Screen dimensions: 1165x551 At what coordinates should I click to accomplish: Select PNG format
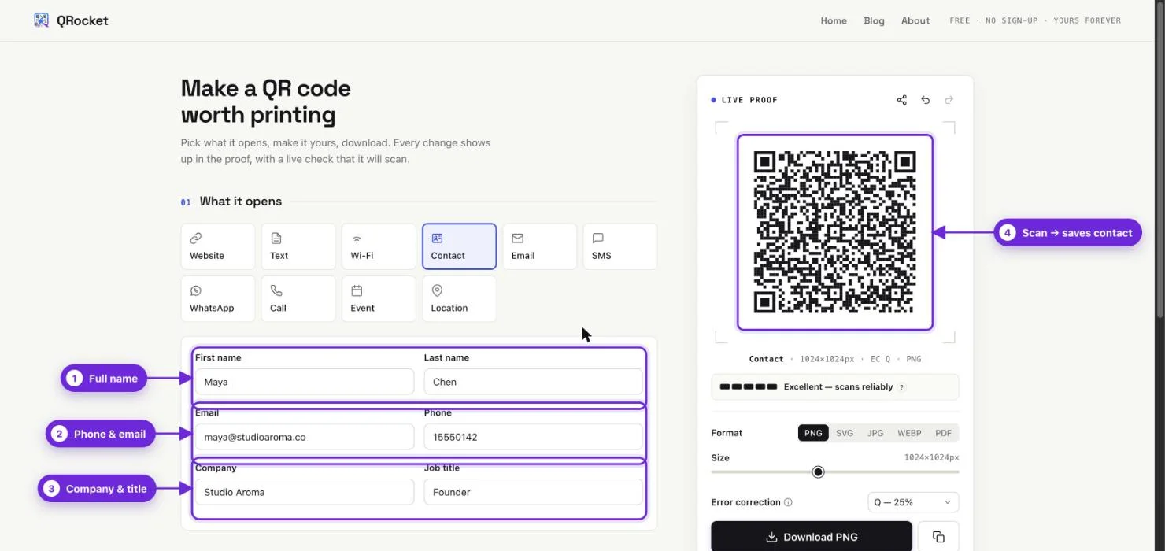pos(813,433)
